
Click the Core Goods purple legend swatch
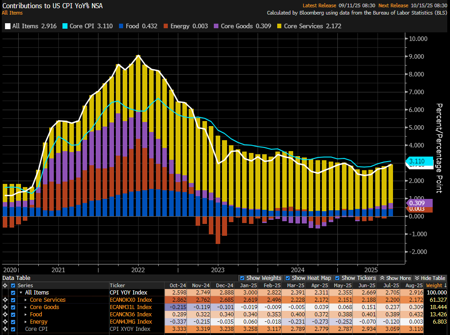[x=217, y=26]
